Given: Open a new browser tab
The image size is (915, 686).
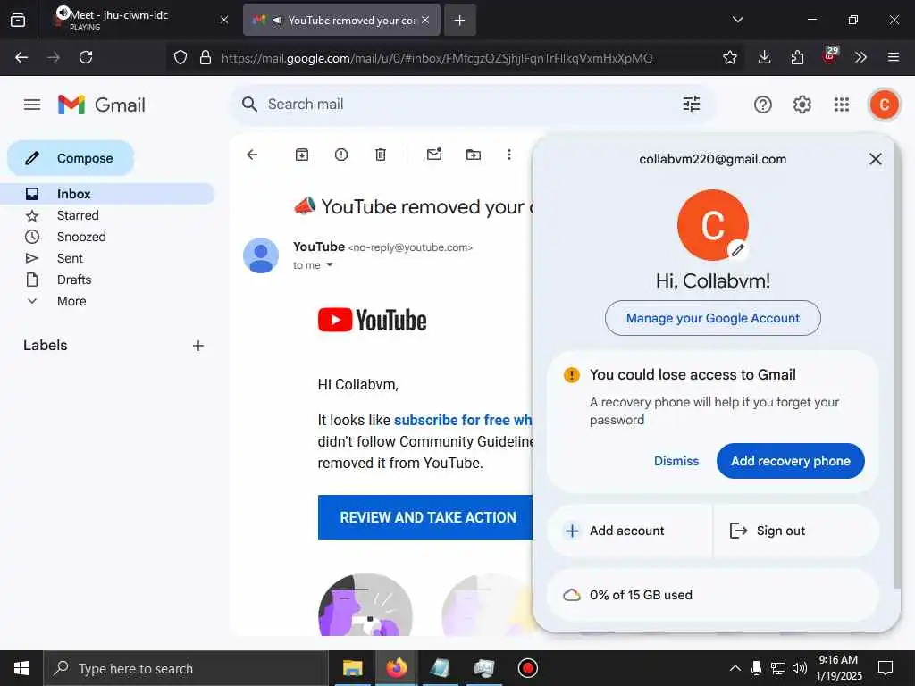Looking at the screenshot, I should 460,21.
